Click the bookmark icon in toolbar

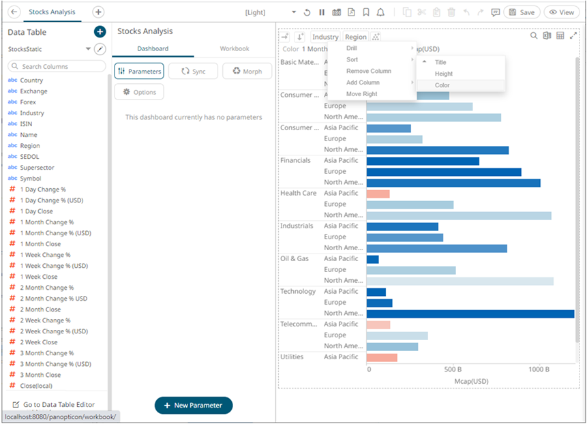pyautogui.click(x=366, y=12)
